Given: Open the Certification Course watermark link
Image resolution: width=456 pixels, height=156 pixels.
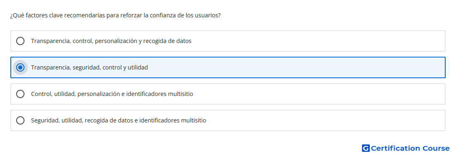Looking at the screenshot, I should click(x=406, y=149).
